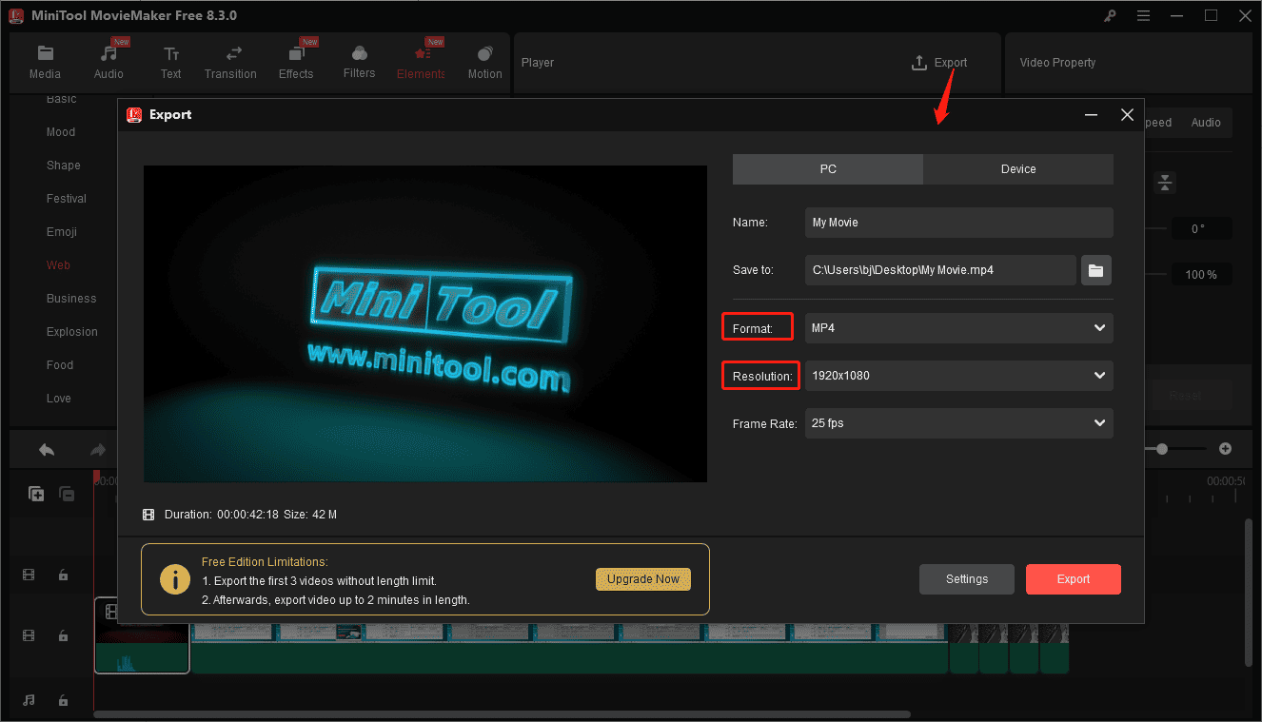1262x722 pixels.
Task: Click the Duration 00:00:42:18 text
Action: 222,515
